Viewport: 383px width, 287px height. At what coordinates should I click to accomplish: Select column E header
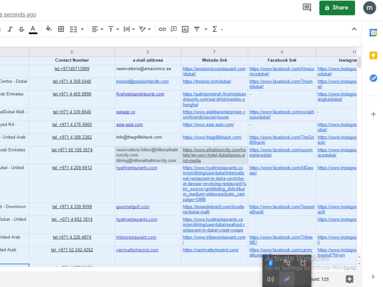(148, 52)
